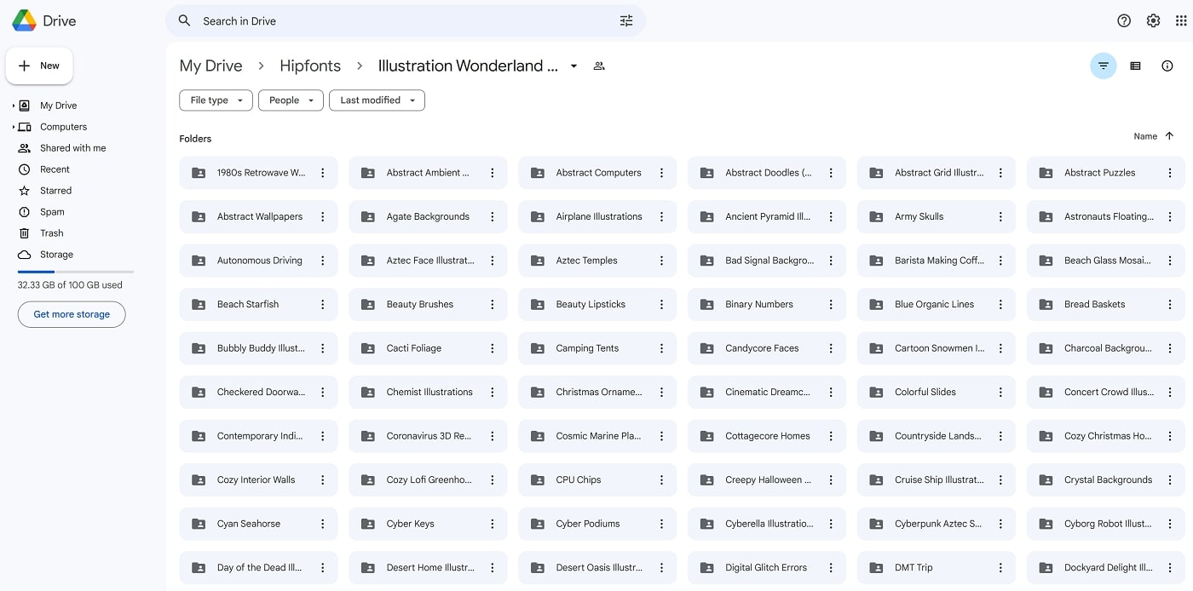Click the storage usage progress bar
Image resolution: width=1193 pixels, height=591 pixels.
pyautogui.click(x=75, y=272)
